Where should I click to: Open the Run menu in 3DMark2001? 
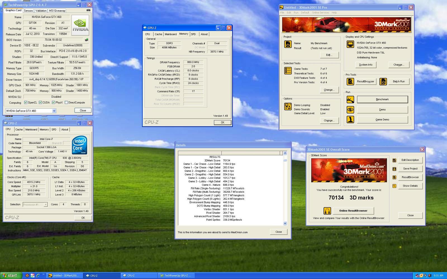[x=296, y=13]
